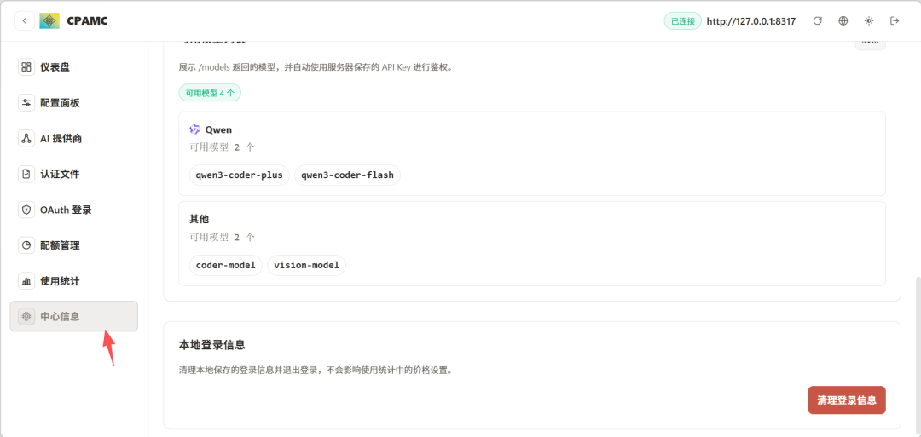Image resolution: width=921 pixels, height=437 pixels.
Task: Click the 中心信息 chip icon
Action: 26,316
